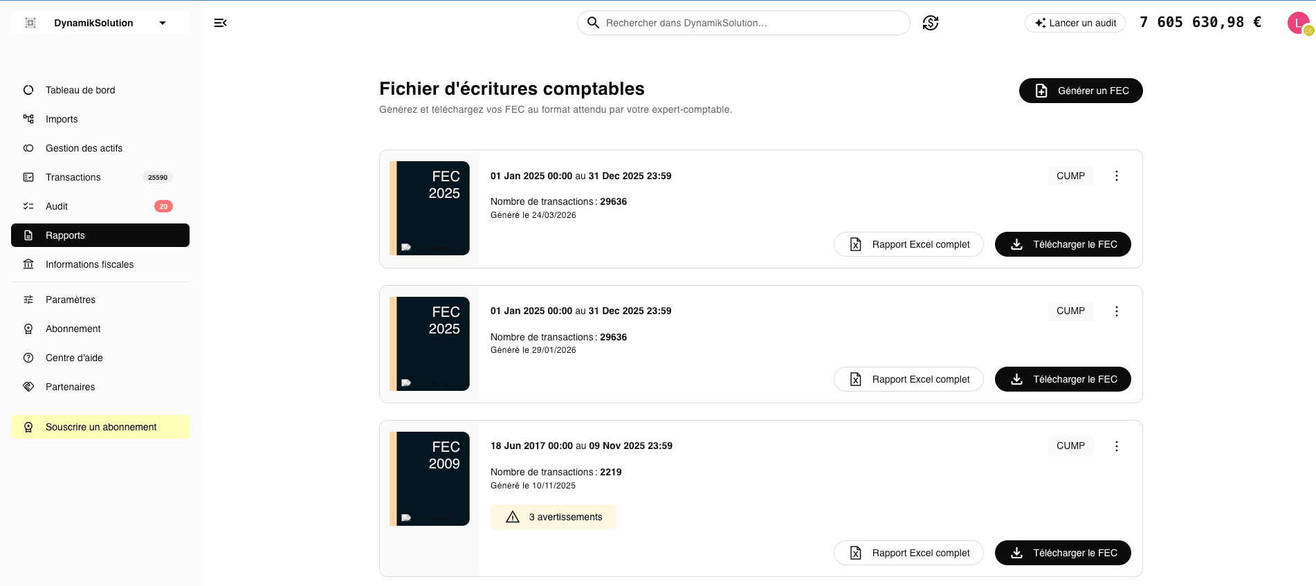The width and height of the screenshot is (1316, 586).
Task: Open the Abonnement page
Action: [x=100, y=329]
